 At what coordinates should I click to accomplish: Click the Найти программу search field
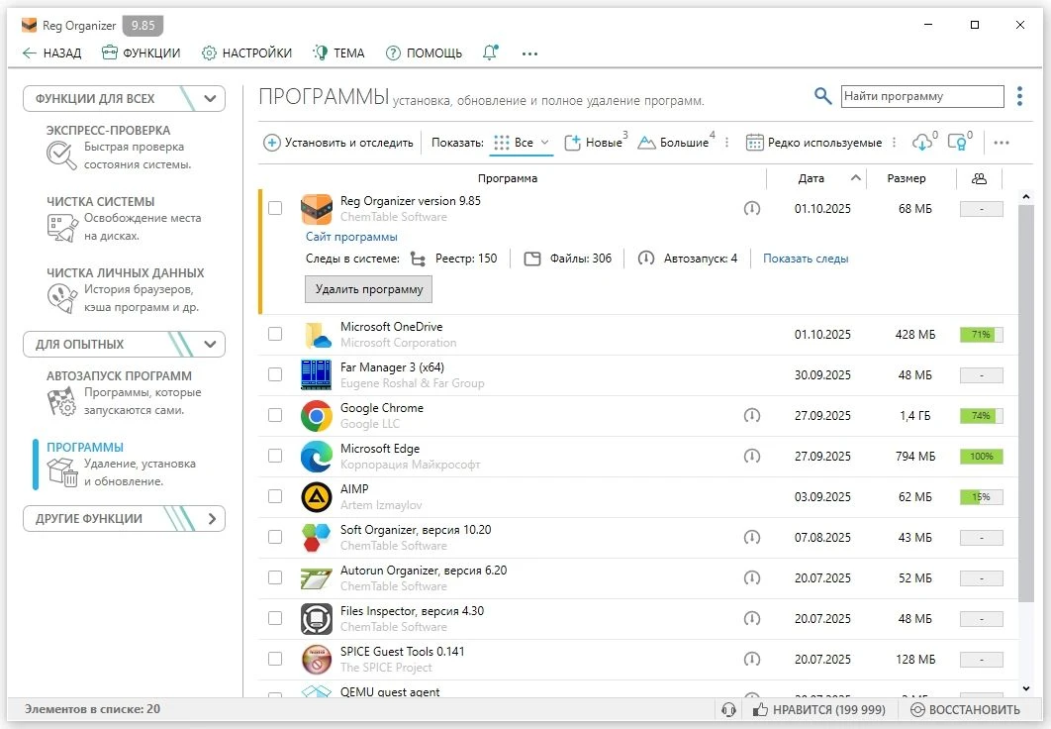click(921, 96)
